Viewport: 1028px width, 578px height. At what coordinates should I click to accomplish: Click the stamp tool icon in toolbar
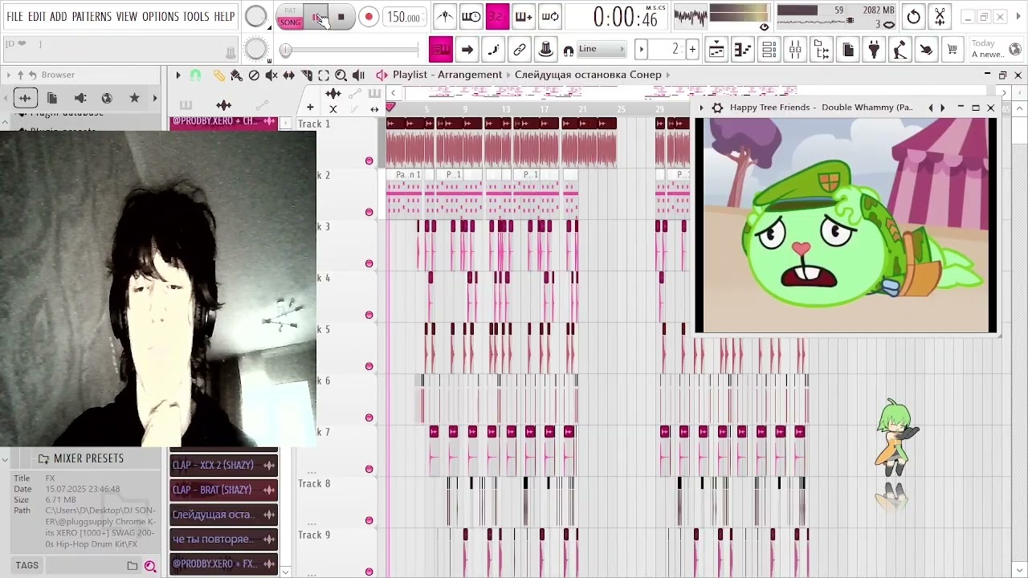click(x=546, y=50)
